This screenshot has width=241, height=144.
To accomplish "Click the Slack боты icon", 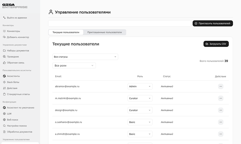I will pyautogui.click(x=4, y=82).
